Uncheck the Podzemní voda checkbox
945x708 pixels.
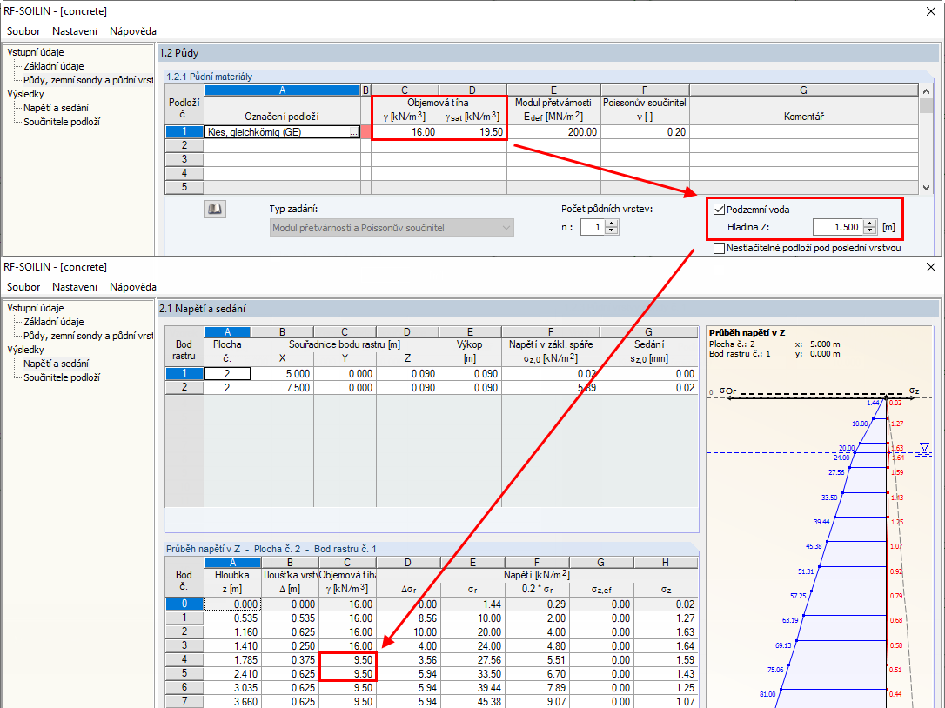point(720,209)
